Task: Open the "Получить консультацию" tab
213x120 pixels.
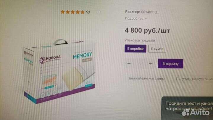Action: click(195, 79)
